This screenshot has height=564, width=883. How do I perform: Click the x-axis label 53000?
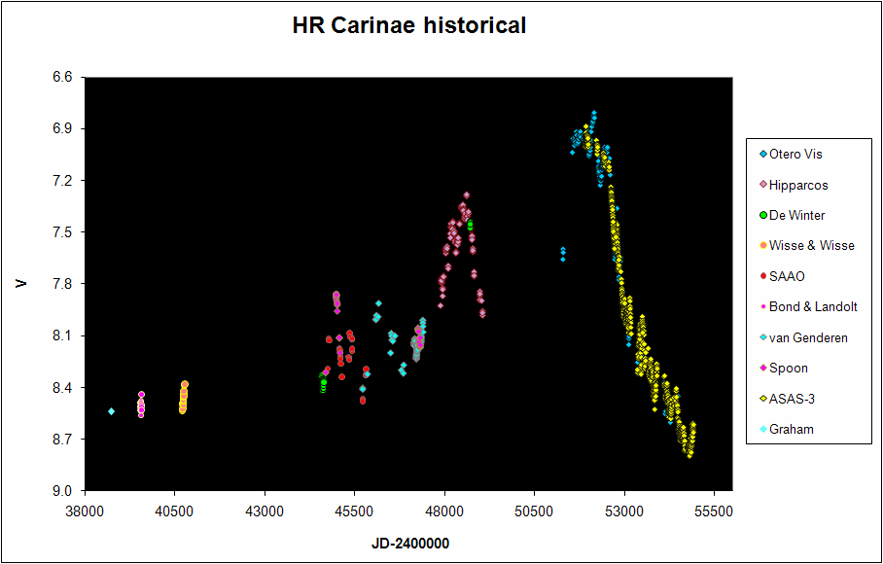tap(624, 511)
